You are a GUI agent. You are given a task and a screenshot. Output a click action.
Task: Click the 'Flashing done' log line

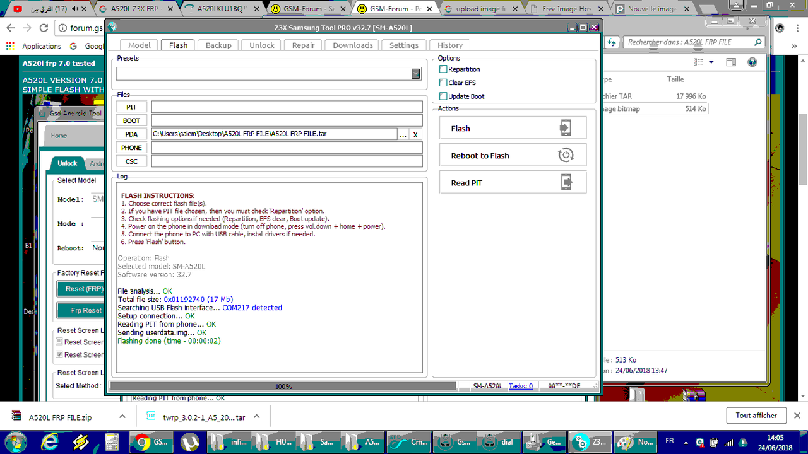click(169, 340)
